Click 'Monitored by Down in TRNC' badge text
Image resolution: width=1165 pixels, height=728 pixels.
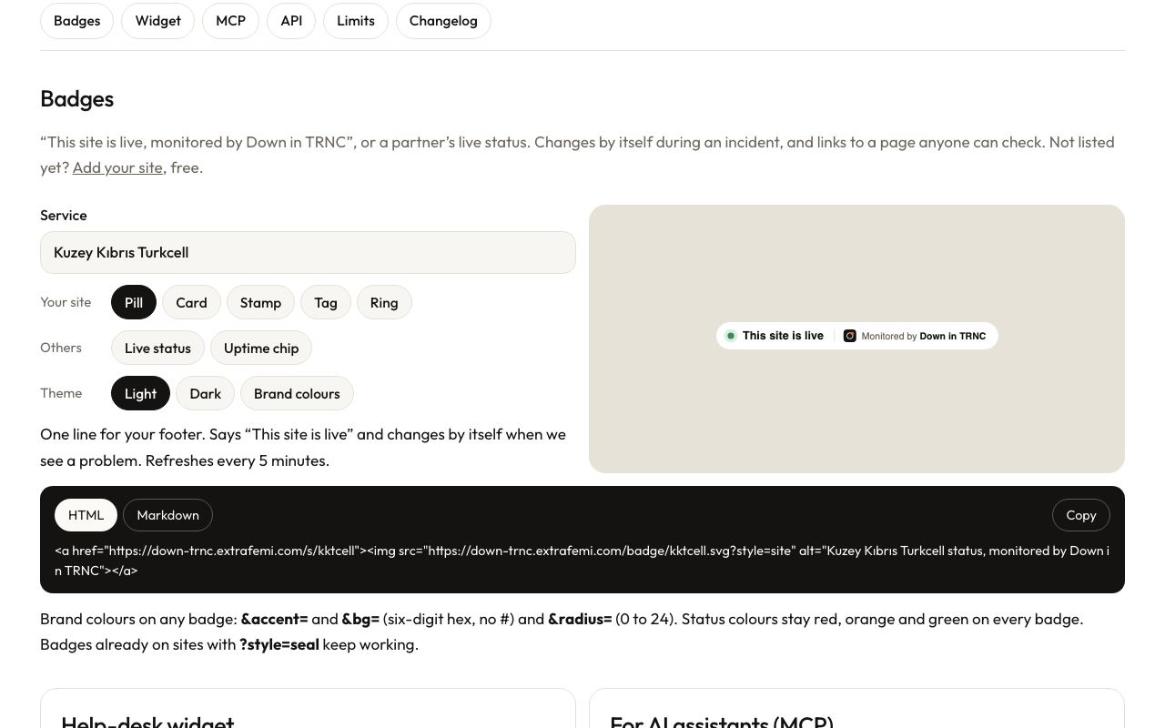coord(923,336)
